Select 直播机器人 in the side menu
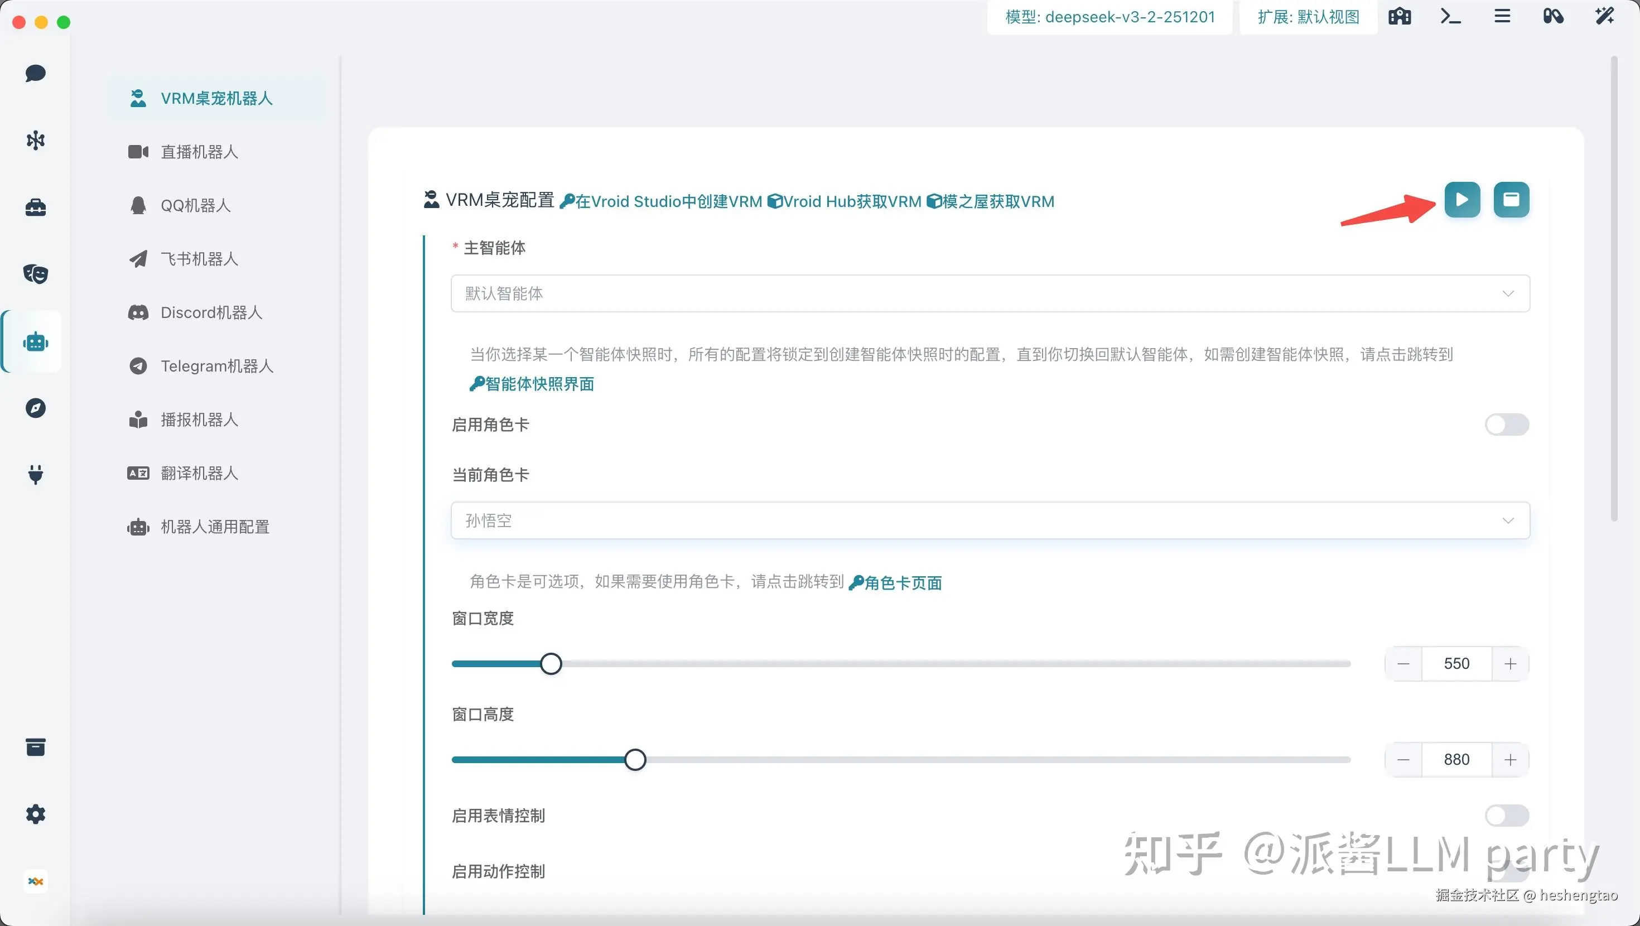 click(199, 152)
